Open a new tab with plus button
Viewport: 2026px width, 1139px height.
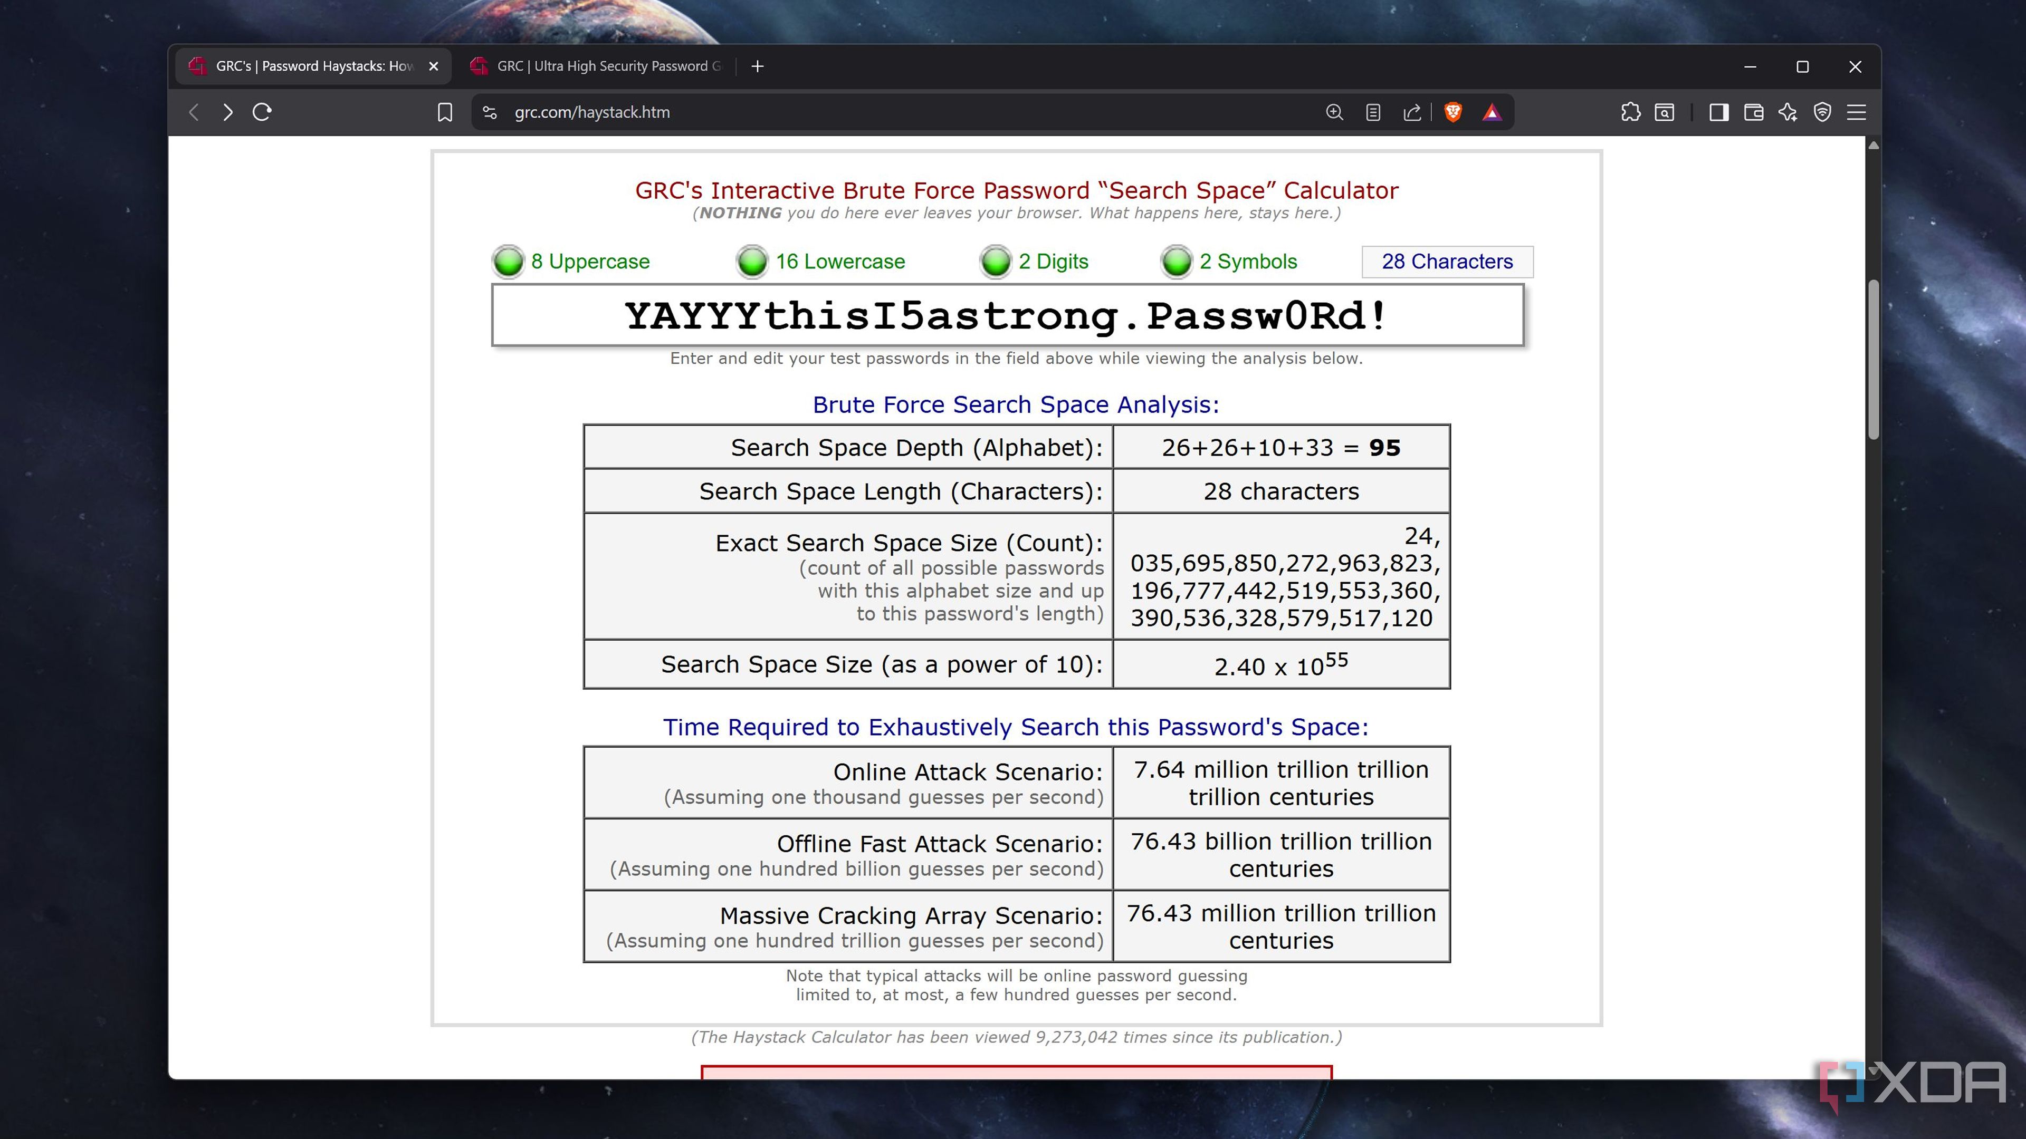(758, 66)
